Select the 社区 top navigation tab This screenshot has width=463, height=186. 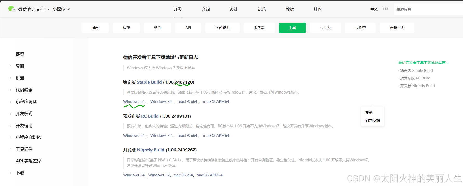click(318, 9)
